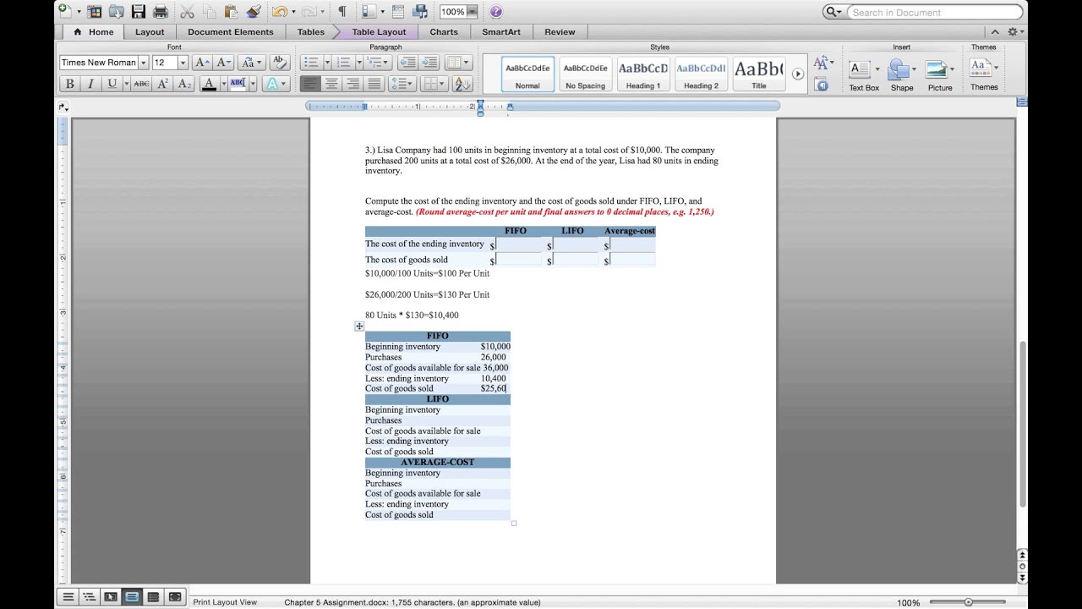Click the Templates gallery icon

click(x=95, y=12)
